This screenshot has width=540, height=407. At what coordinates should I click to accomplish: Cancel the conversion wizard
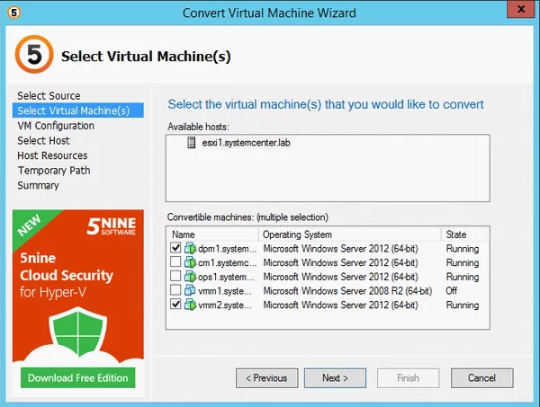pos(482,378)
